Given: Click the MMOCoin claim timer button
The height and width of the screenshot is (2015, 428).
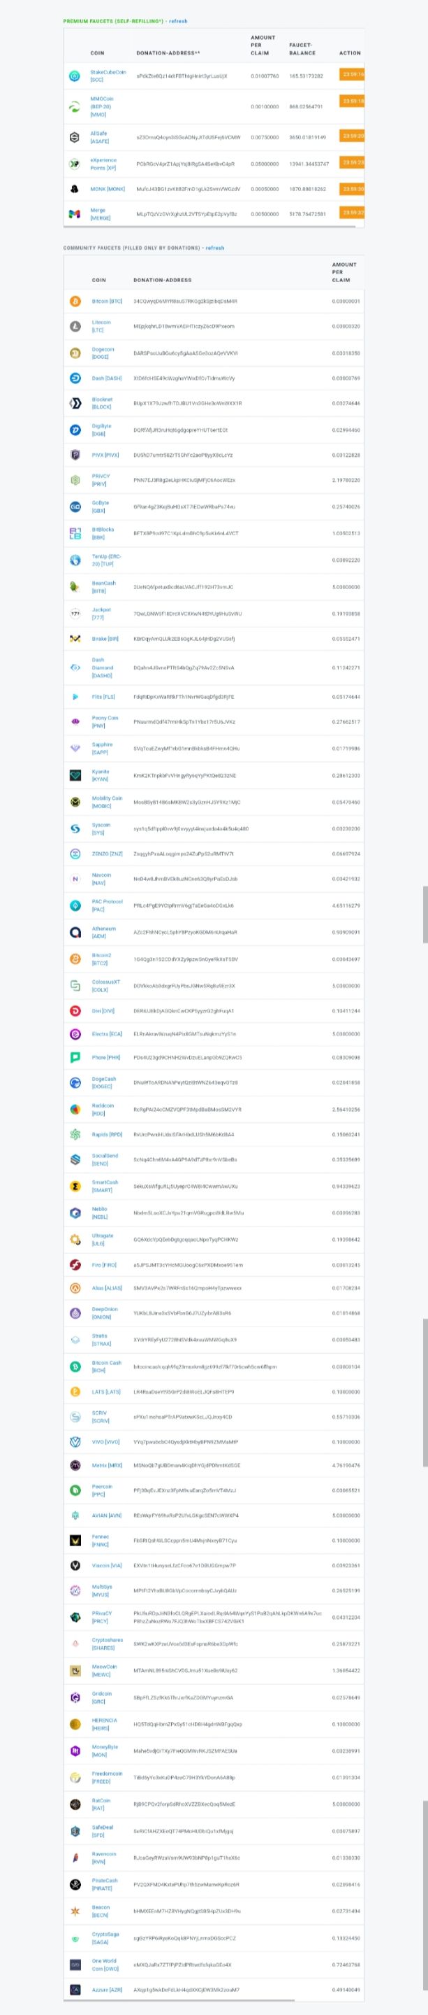Looking at the screenshot, I should (x=352, y=101).
